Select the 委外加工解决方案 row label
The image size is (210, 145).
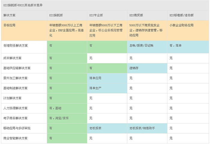15,78
